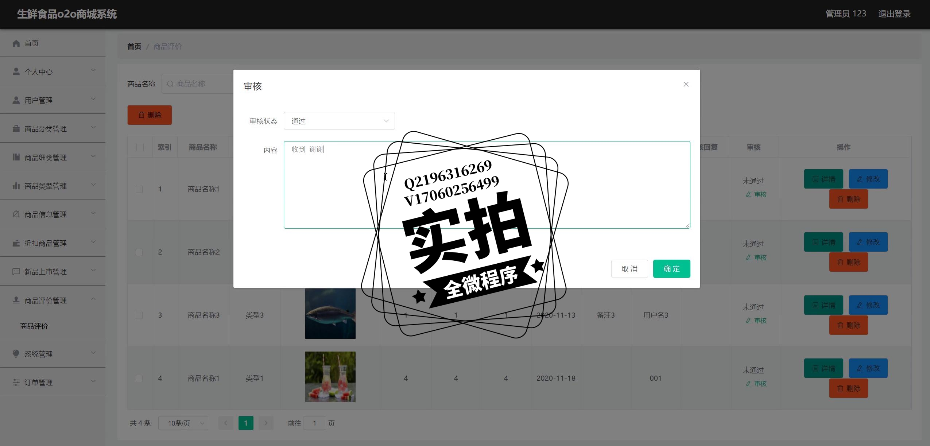Image resolution: width=930 pixels, height=446 pixels.
Task: Open 首页 sidebar menu item
Action: click(x=53, y=43)
